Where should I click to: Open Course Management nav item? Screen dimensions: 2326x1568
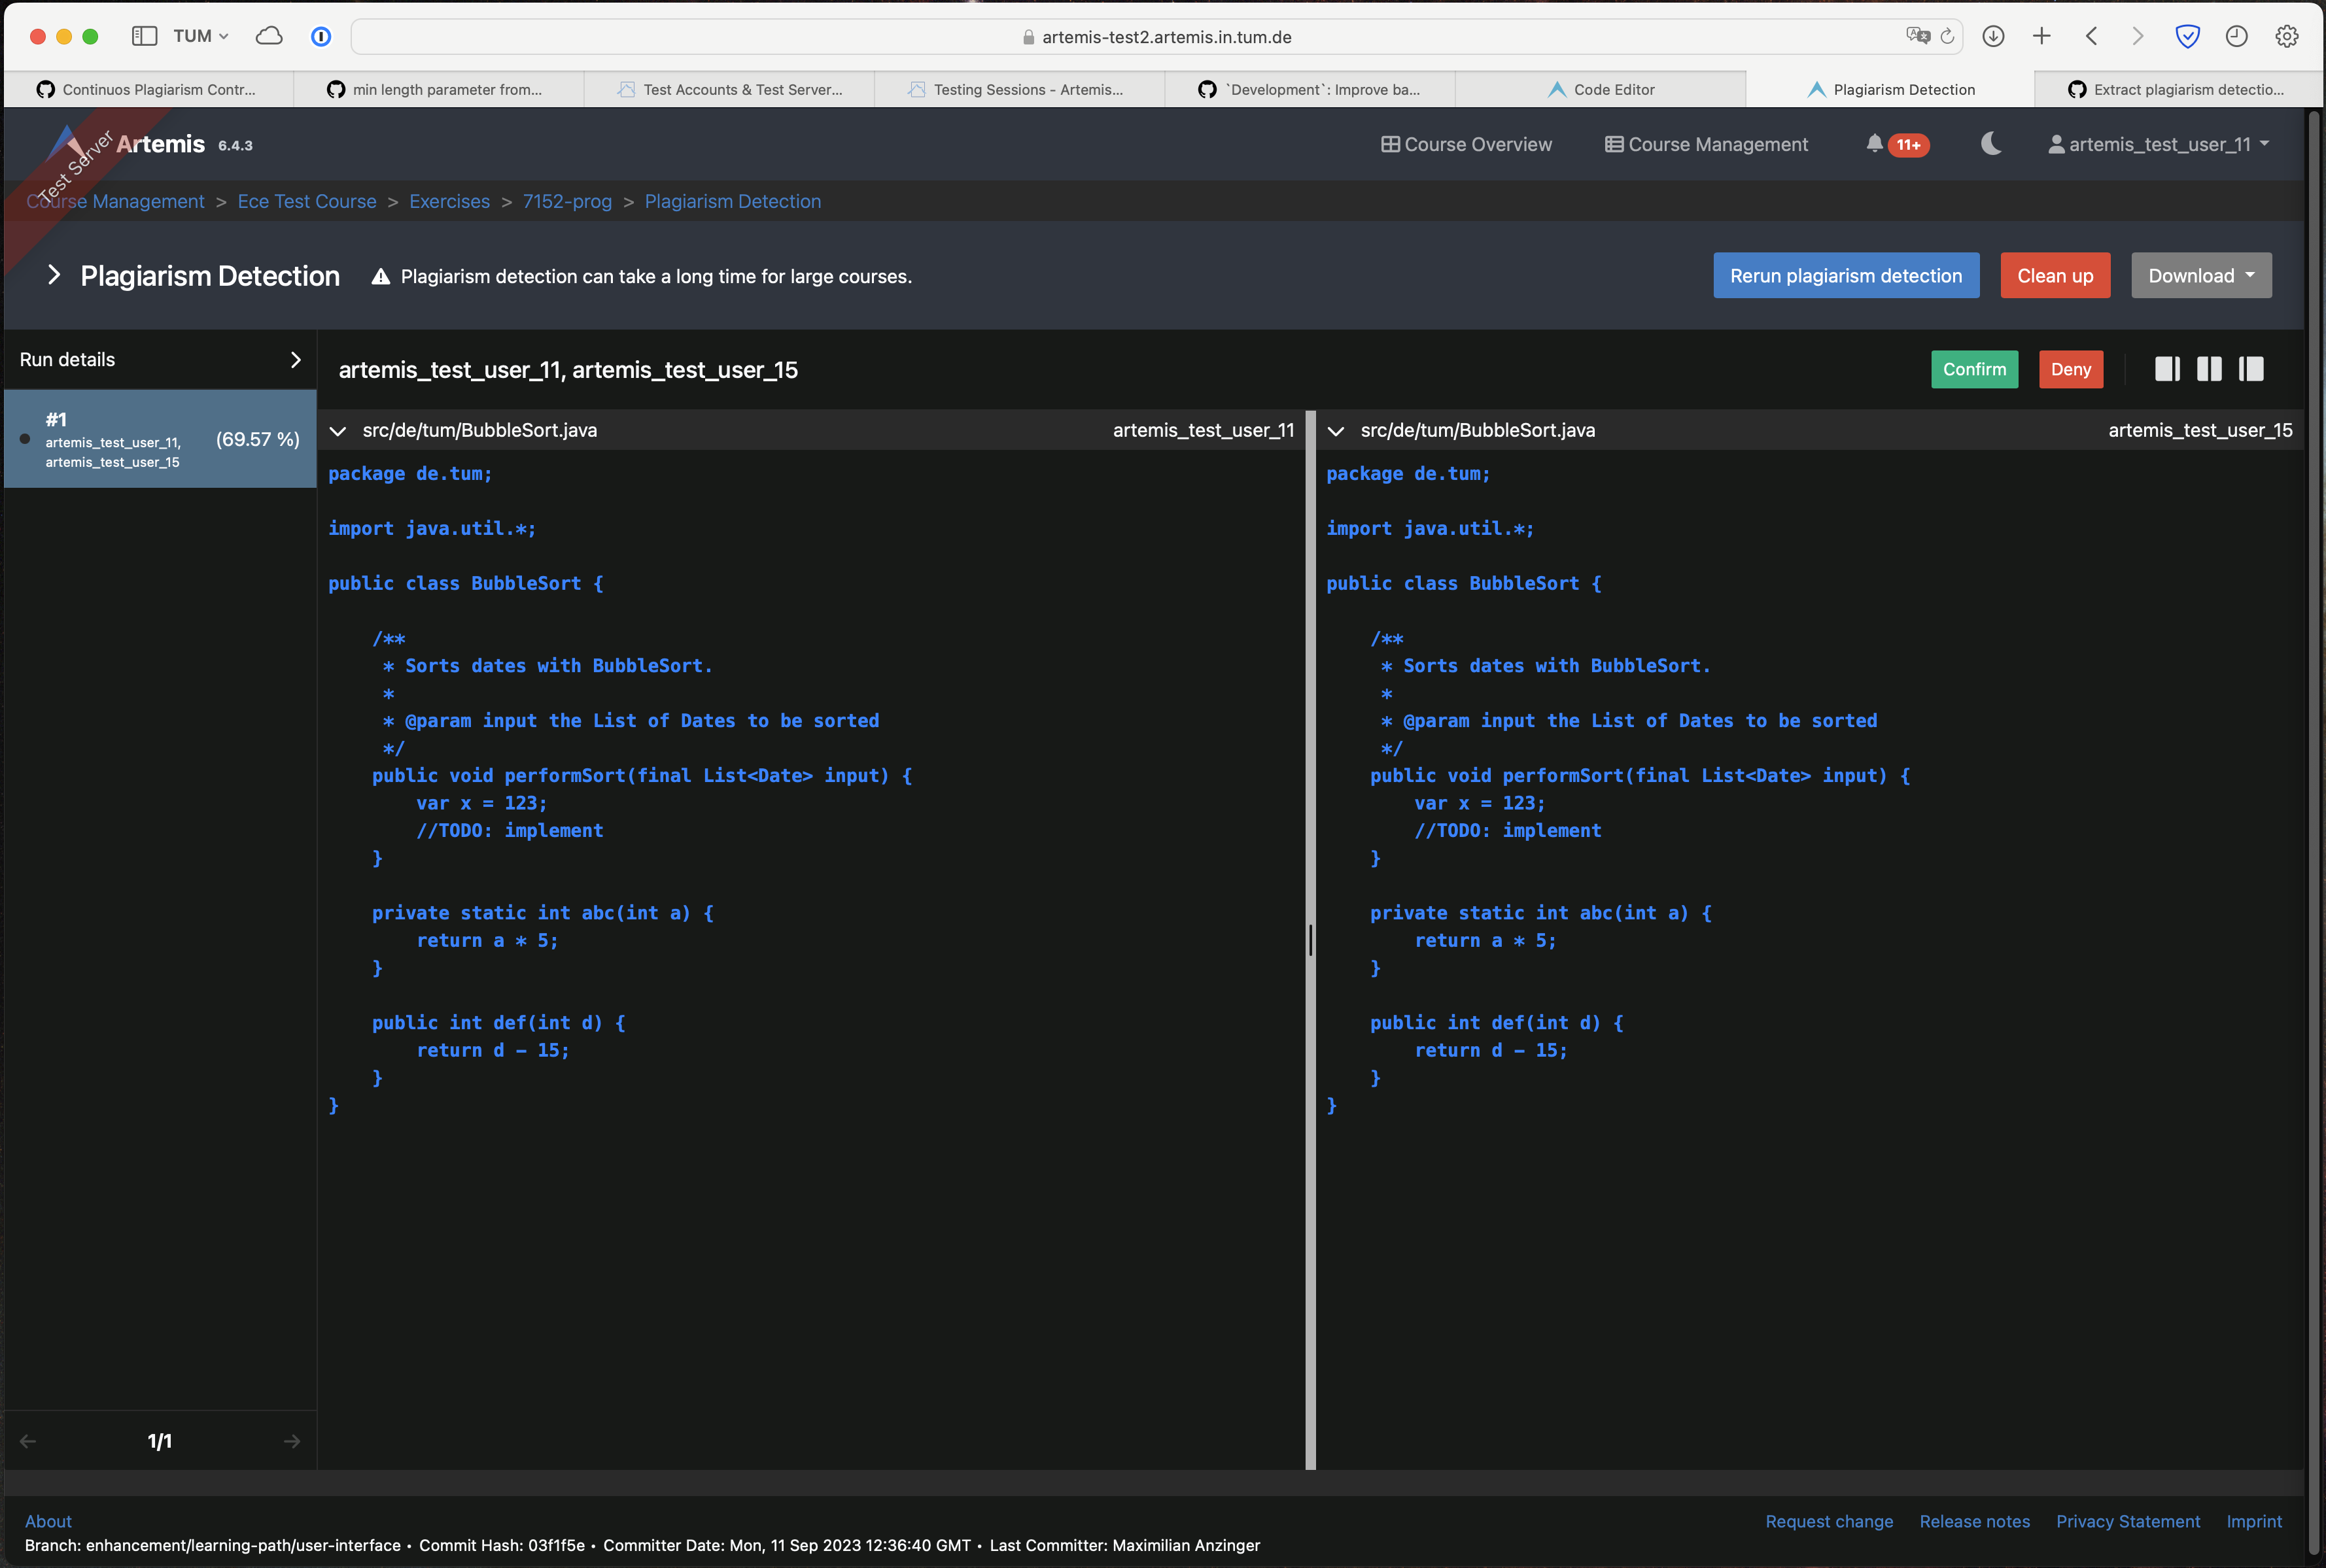[x=1706, y=144]
